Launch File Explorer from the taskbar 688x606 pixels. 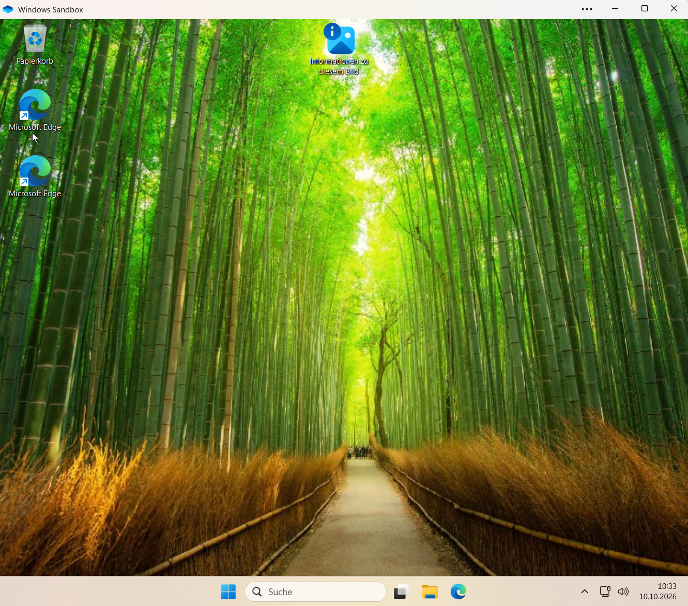coord(430,592)
